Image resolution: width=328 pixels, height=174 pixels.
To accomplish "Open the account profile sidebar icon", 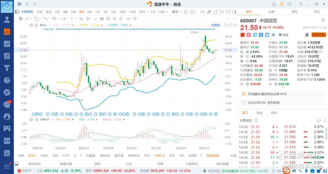I will click(7, 19).
